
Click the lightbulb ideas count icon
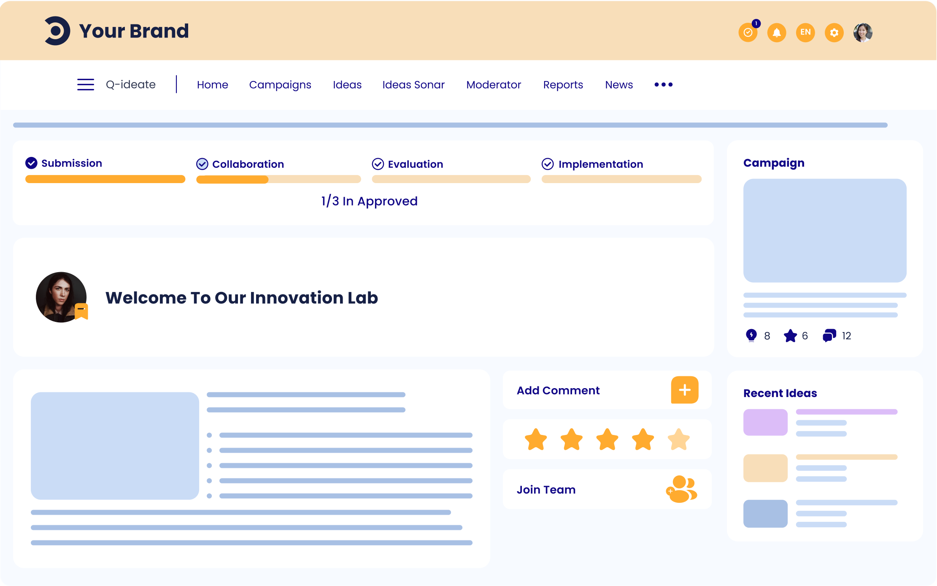click(x=751, y=335)
